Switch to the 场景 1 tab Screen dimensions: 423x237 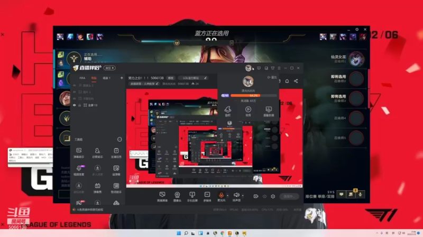coord(107,78)
